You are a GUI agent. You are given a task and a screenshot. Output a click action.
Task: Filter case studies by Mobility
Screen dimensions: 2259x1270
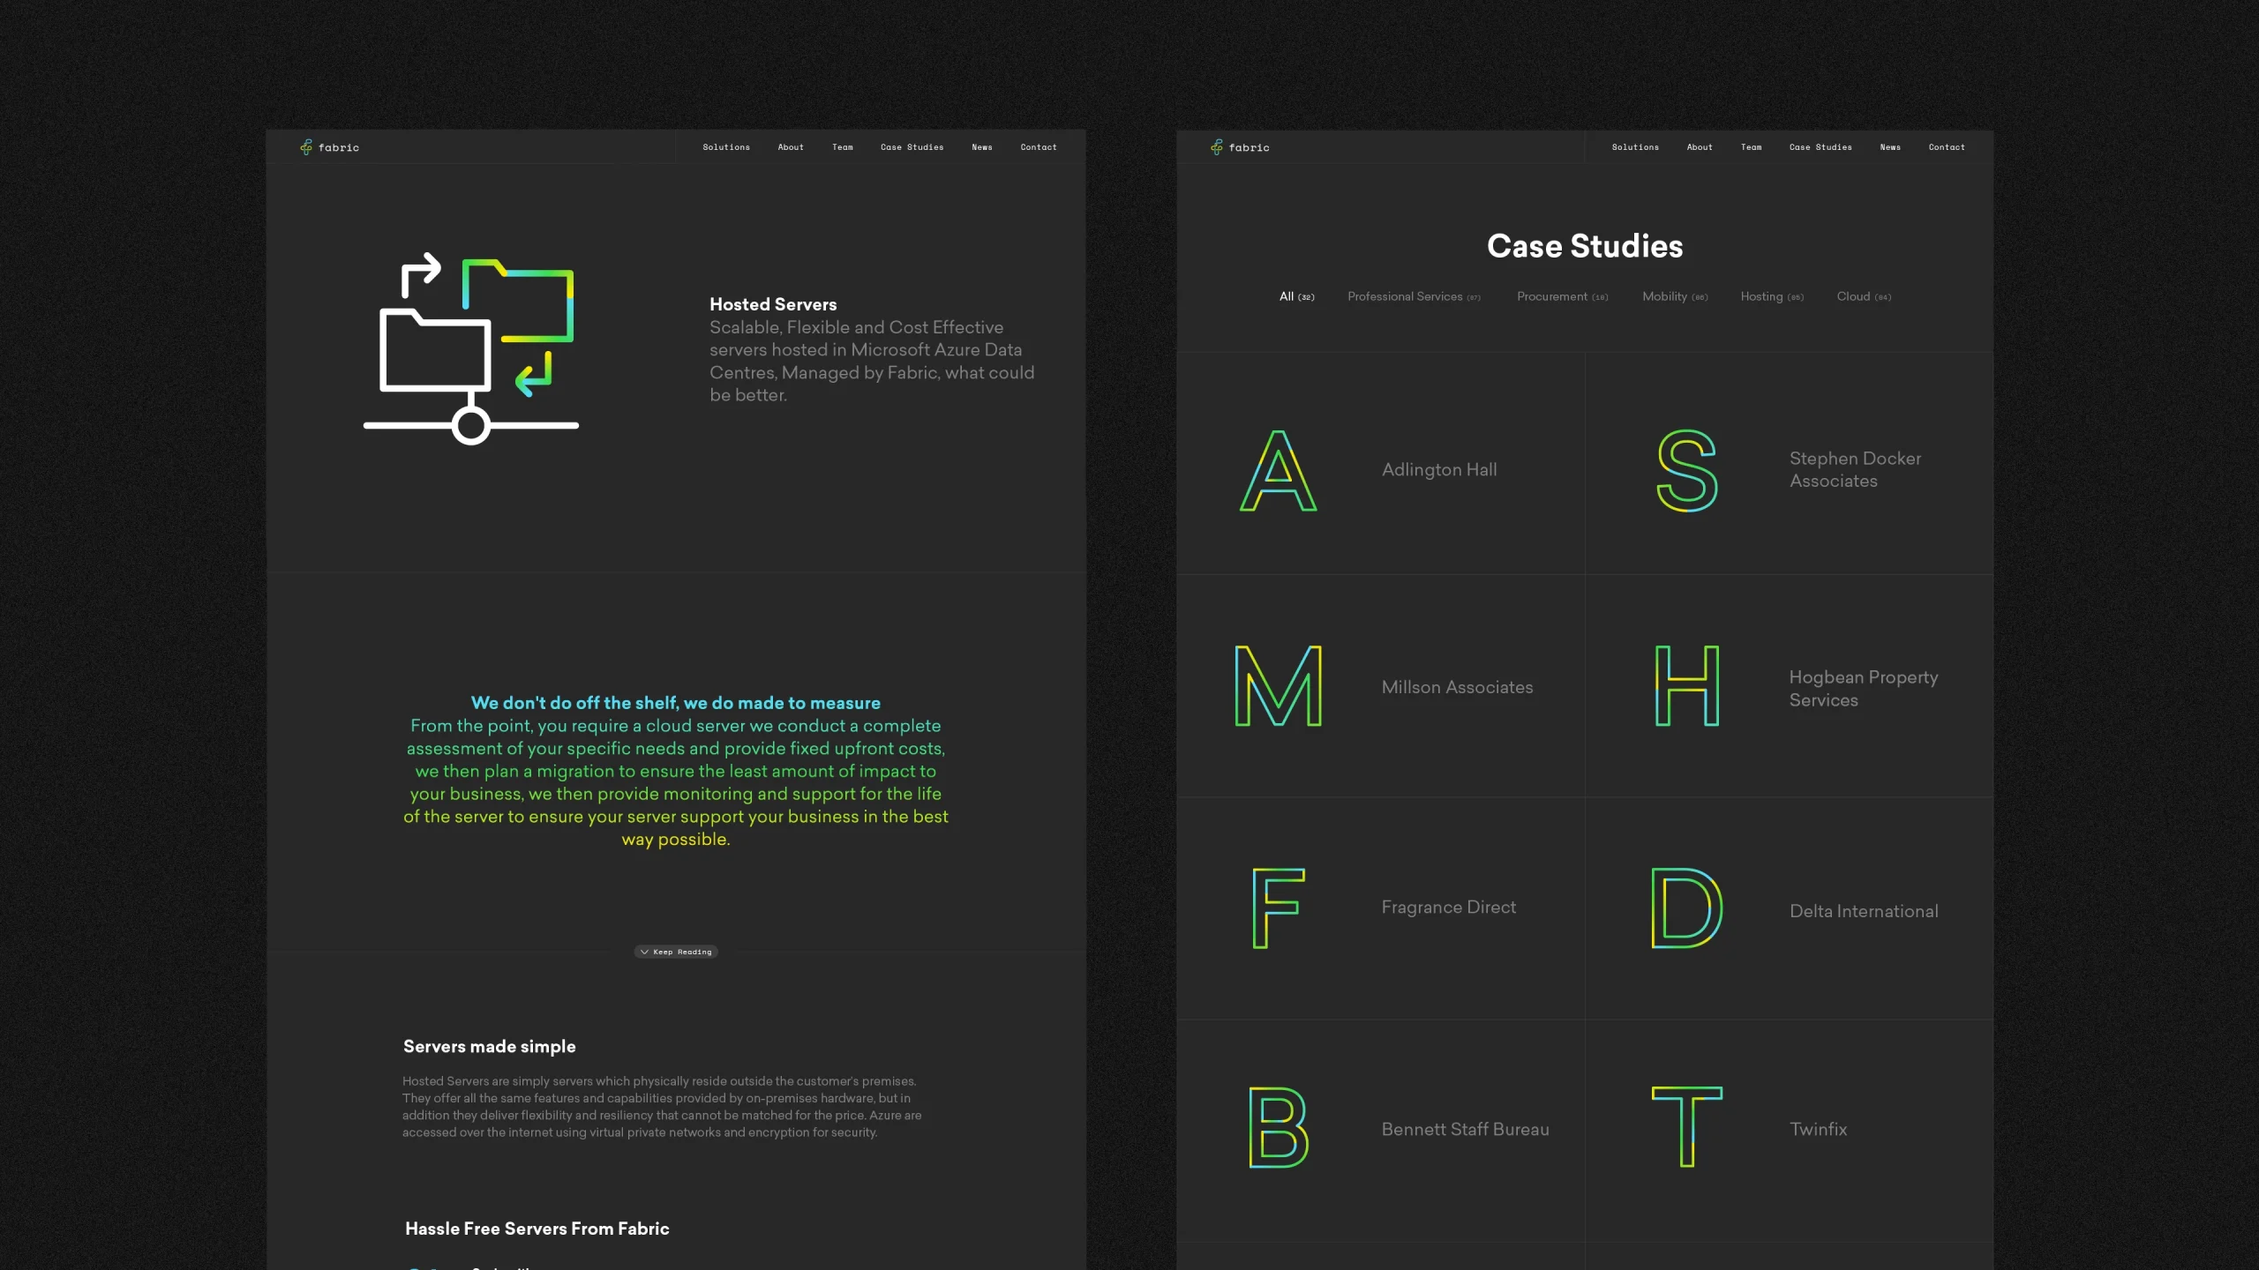tap(1675, 296)
